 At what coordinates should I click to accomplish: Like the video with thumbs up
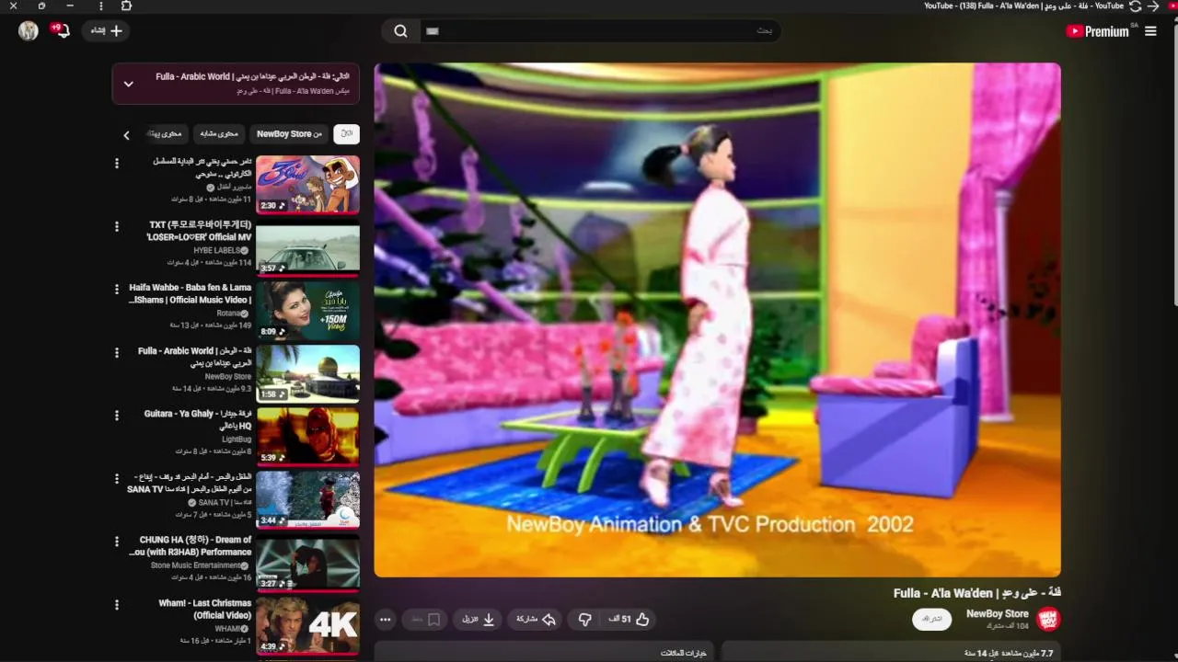coord(630,620)
